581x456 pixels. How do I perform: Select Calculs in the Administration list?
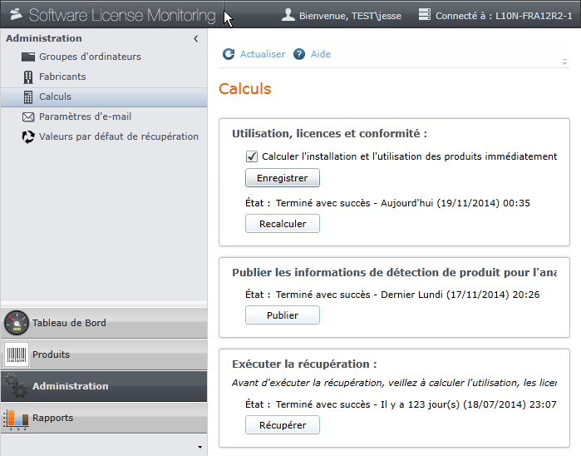pyautogui.click(x=55, y=97)
